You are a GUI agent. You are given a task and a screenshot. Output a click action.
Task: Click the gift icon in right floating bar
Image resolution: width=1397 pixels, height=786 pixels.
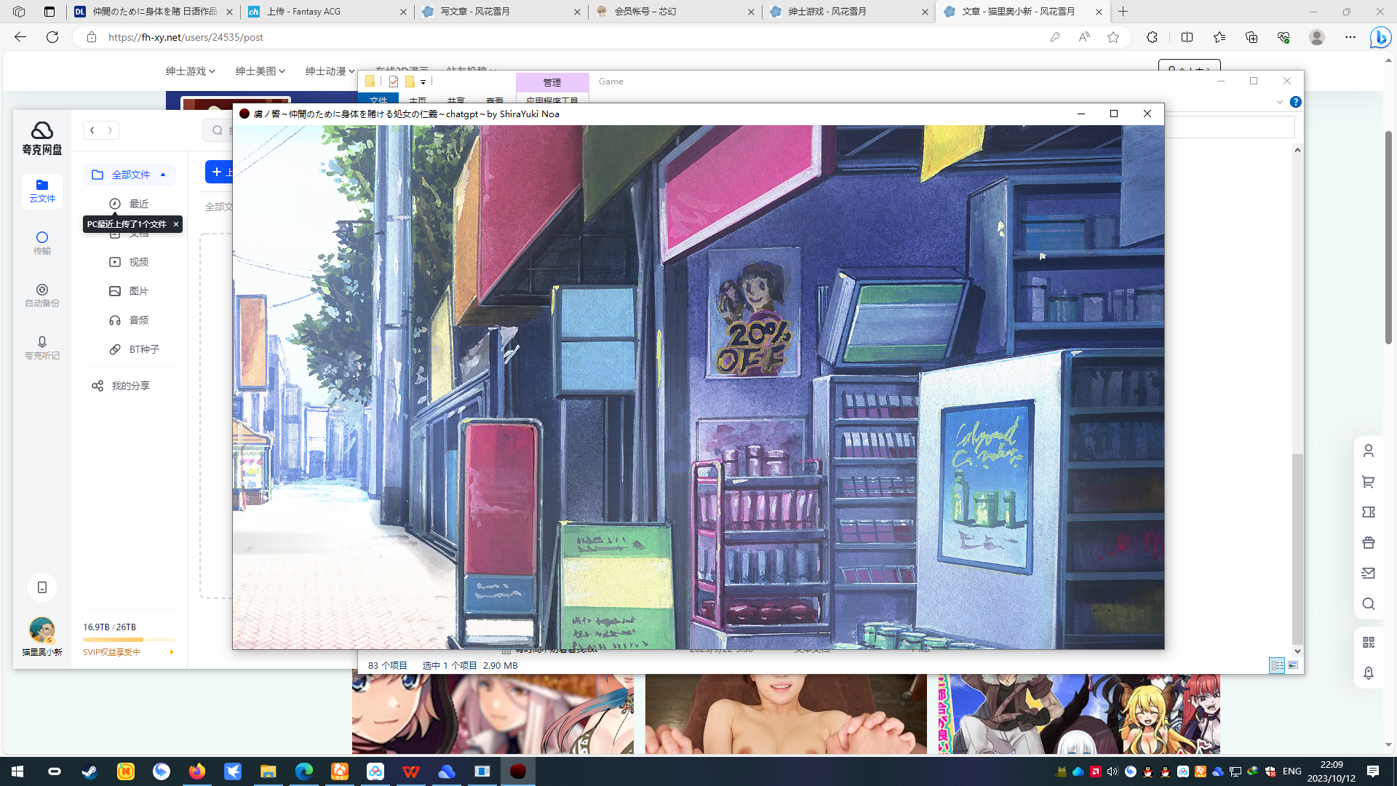pos(1368,542)
